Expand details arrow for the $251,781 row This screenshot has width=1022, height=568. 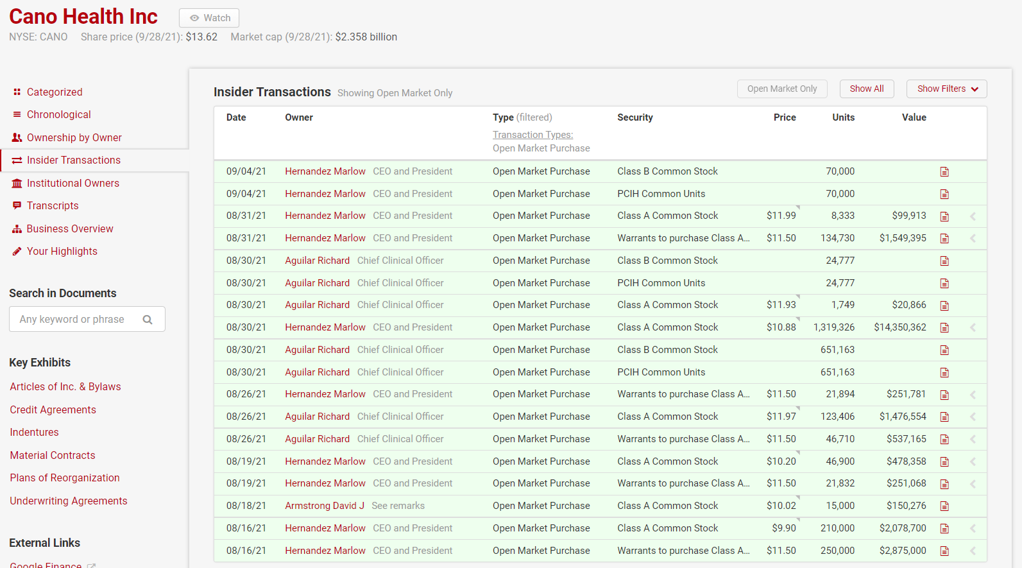[x=973, y=395]
